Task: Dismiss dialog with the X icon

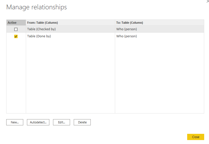Action: (x=208, y=1)
